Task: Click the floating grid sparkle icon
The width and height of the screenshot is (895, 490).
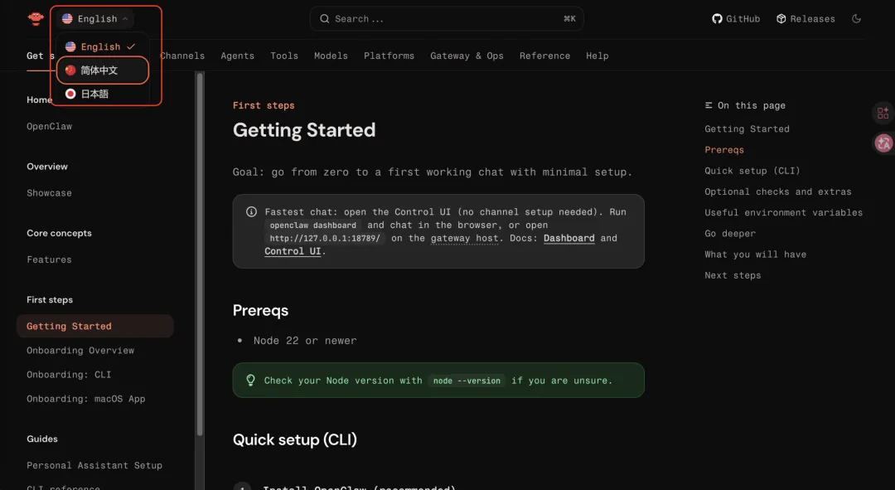Action: [883, 114]
